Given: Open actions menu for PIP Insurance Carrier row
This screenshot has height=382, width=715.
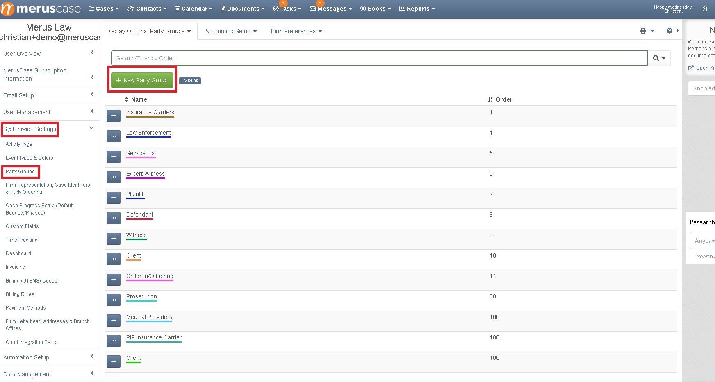Looking at the screenshot, I should (114, 341).
